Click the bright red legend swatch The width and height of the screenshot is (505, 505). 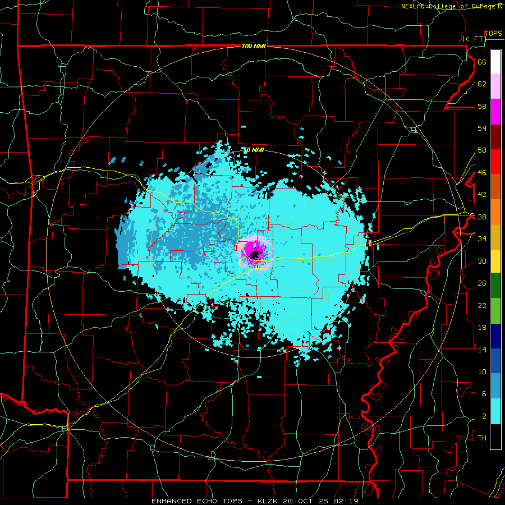[495, 162]
